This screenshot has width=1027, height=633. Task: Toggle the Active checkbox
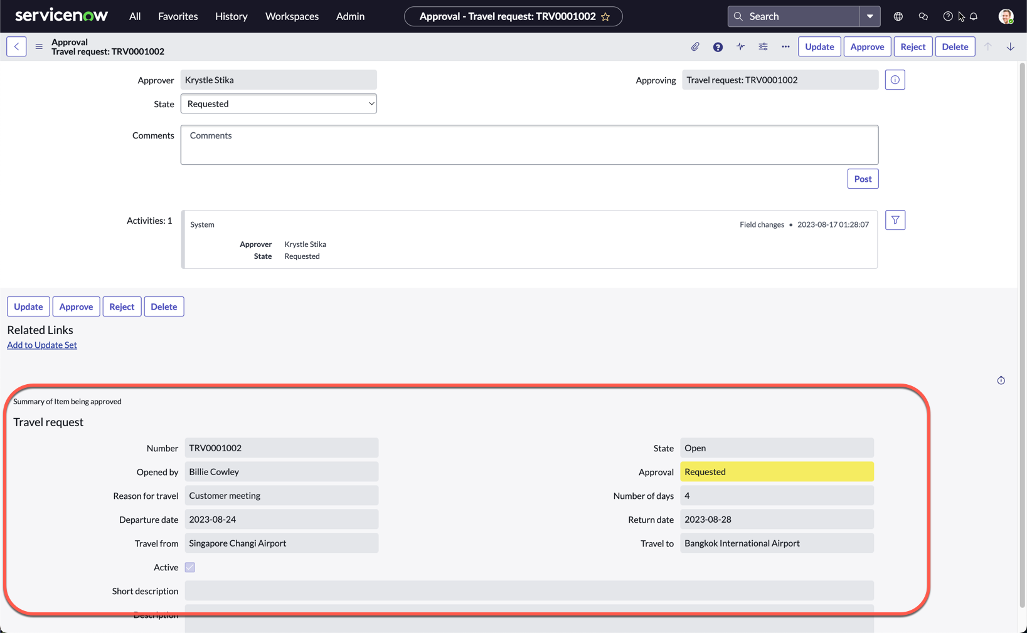click(x=190, y=567)
